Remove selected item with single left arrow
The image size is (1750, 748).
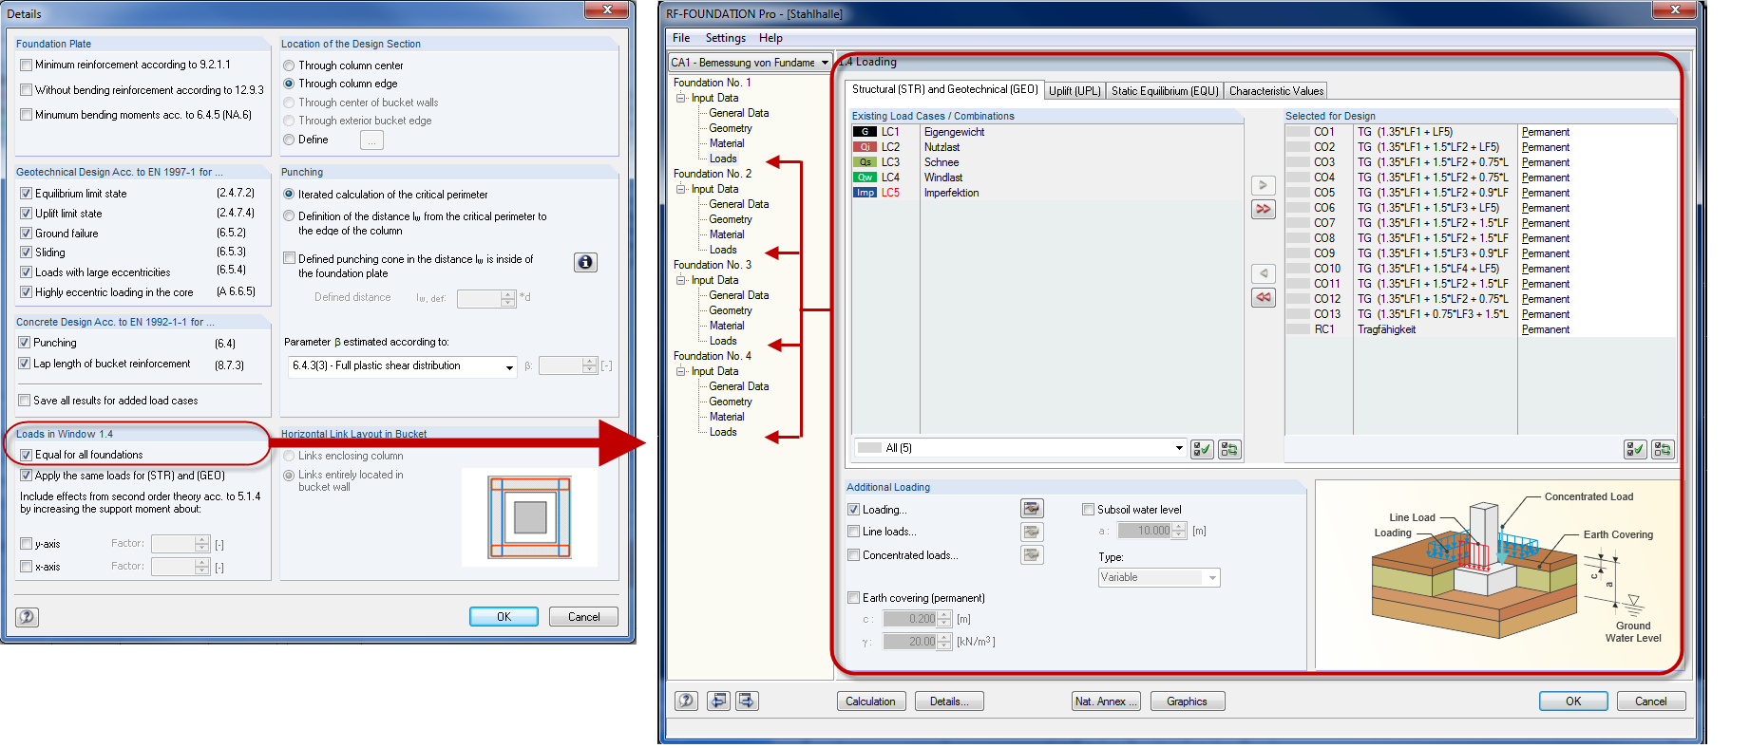1263,273
